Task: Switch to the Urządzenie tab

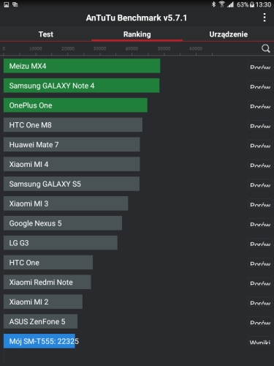Action: coord(229,34)
